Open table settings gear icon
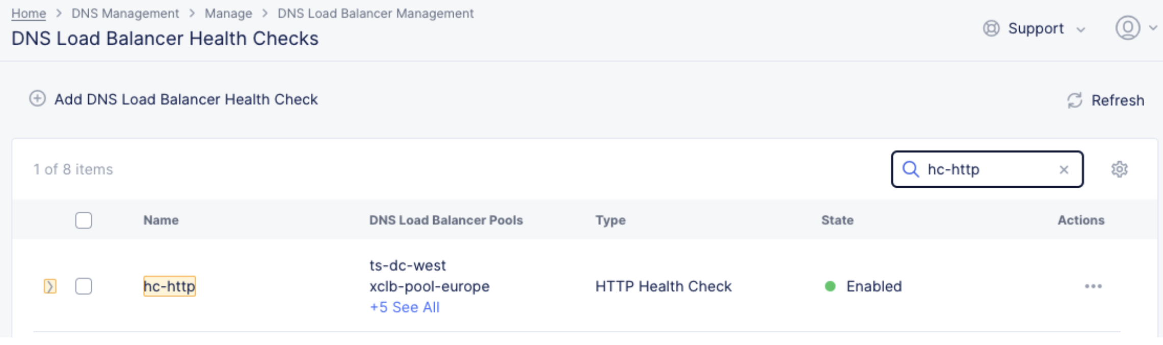 [x=1119, y=169]
